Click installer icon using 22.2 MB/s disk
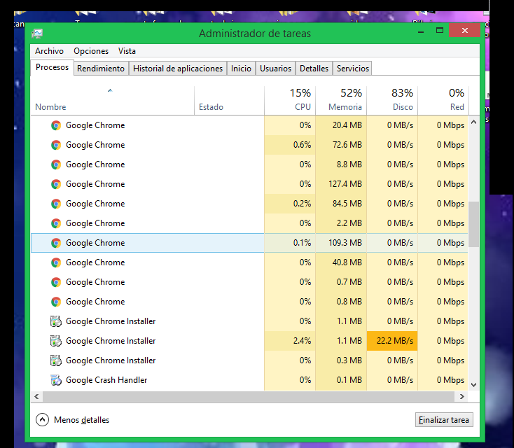Viewport: 514px width, 448px height. 56,341
